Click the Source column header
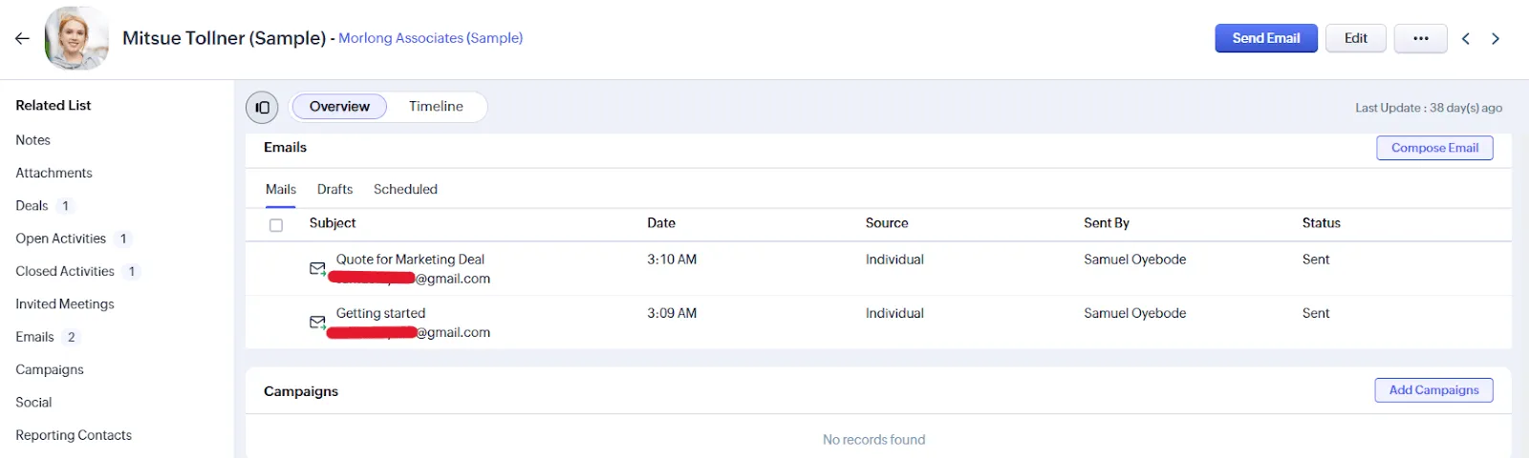 [x=887, y=223]
